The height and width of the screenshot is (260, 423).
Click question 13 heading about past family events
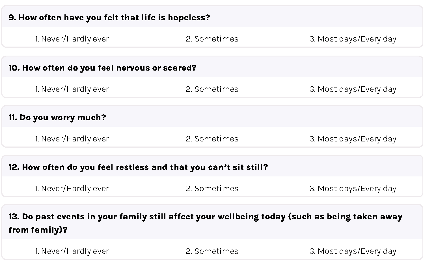(x=205, y=223)
